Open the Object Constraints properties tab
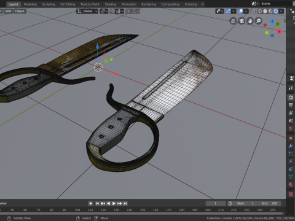Viewport: 295px width, 221px height. click(291, 169)
